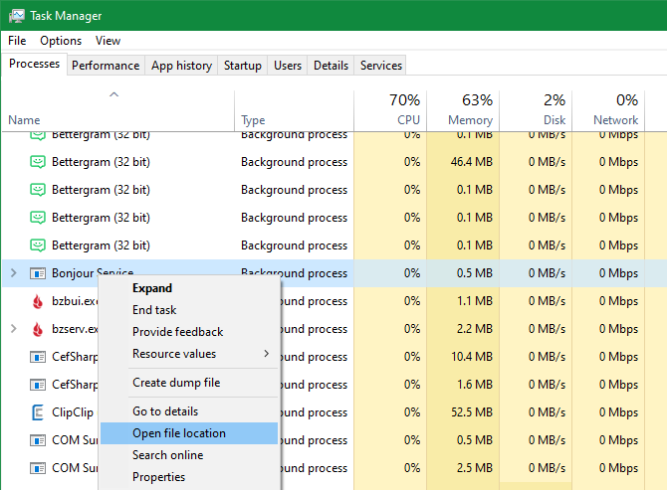
Task: Click the bzserv.exe red flame icon
Action: point(38,329)
